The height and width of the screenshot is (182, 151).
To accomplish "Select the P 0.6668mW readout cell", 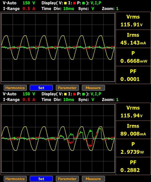I will pyautogui.click(x=133, y=57).
